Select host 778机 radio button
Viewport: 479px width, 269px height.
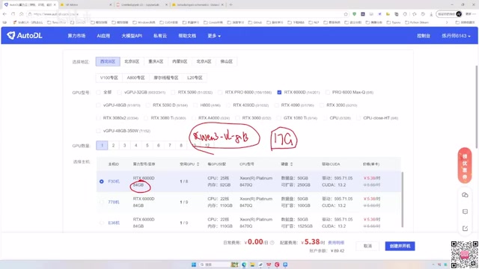(102, 202)
